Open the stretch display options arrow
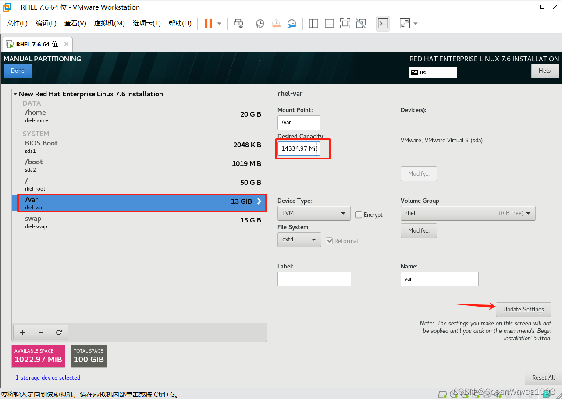The image size is (562, 399). [x=416, y=23]
